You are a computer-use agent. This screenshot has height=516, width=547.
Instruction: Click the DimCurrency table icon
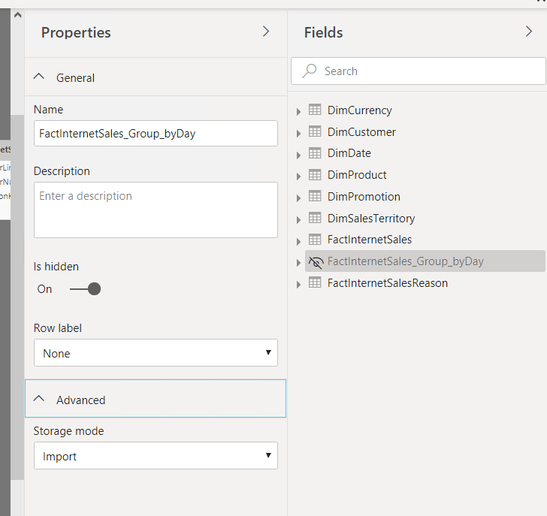coord(315,110)
